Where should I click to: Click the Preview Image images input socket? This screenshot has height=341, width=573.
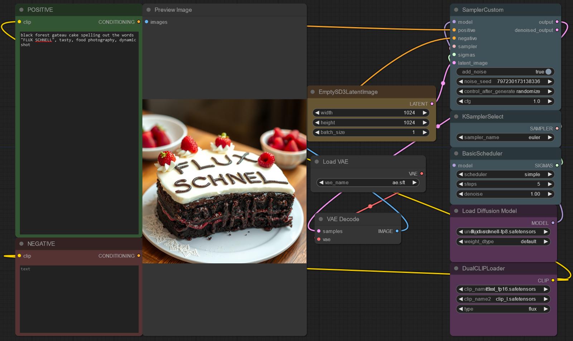point(146,22)
